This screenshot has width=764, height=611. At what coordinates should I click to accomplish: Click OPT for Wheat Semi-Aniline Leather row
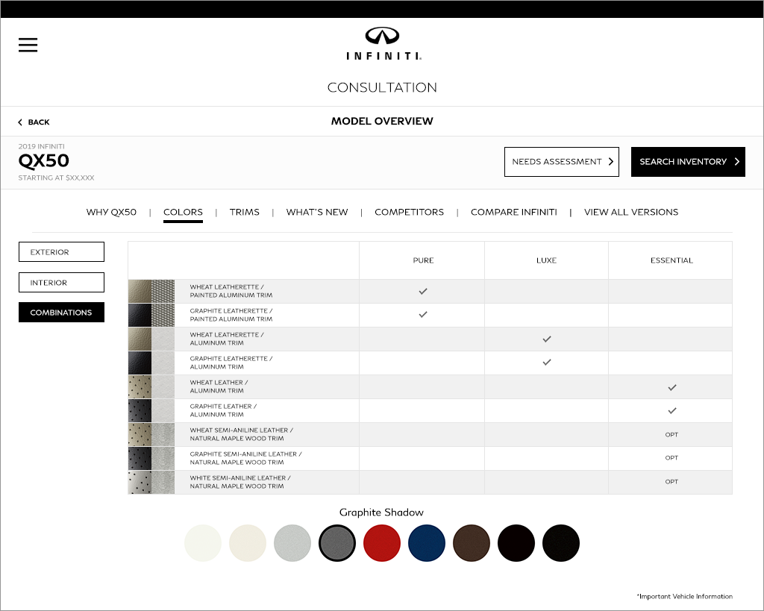tap(671, 435)
